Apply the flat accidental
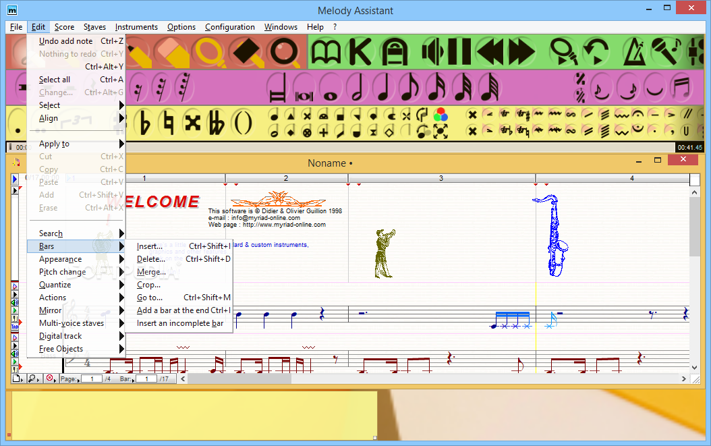This screenshot has width=711, height=446. (x=144, y=123)
